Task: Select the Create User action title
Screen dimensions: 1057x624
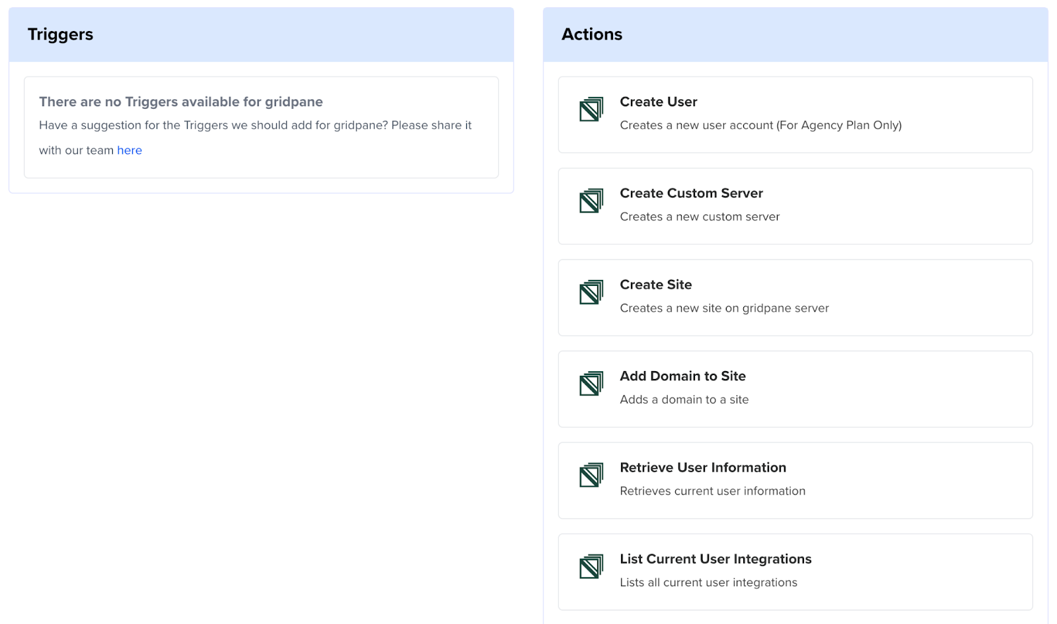Action: [659, 102]
